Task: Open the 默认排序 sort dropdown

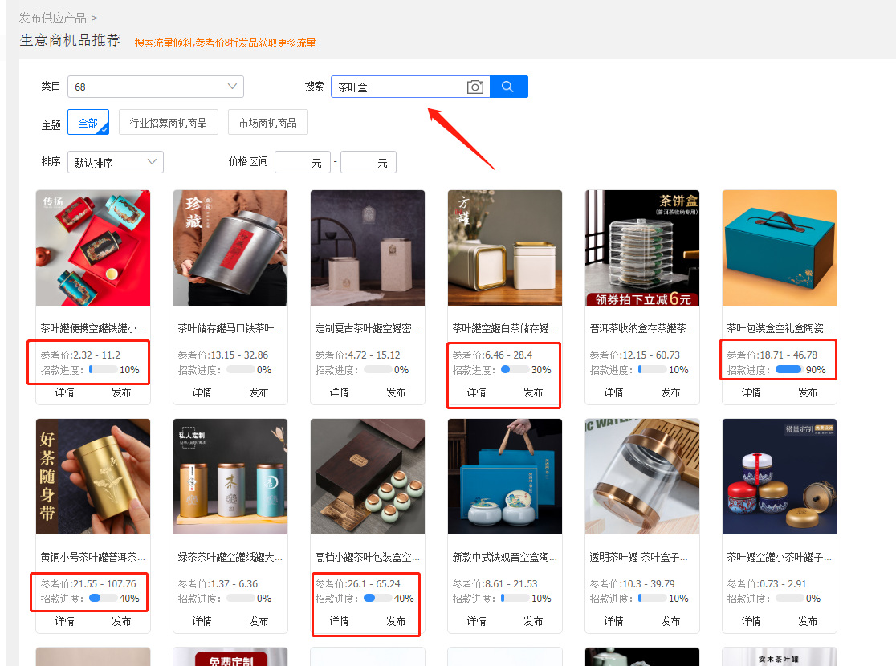Action: (116, 162)
